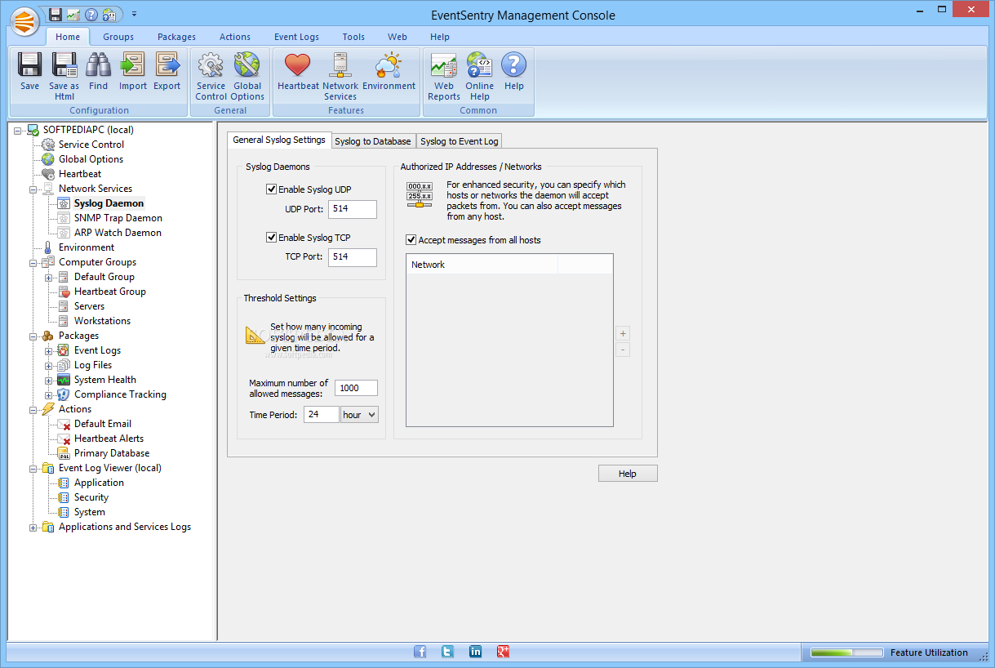Click Save as Html ribbon icon
Viewport: 995px width, 668px height.
coord(64,76)
